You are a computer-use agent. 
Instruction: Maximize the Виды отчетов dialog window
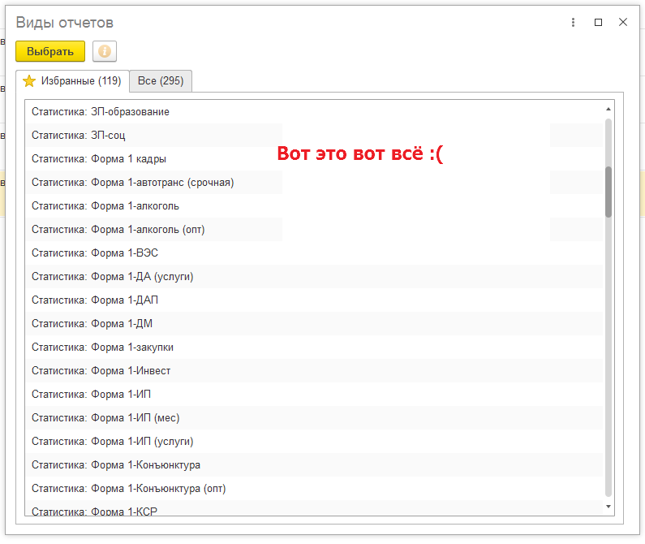pos(598,23)
